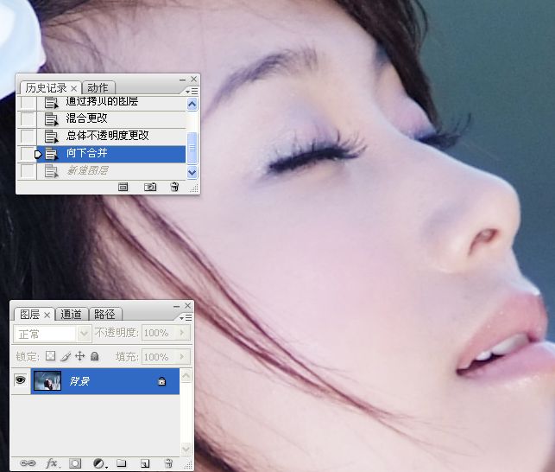
Task: Select the 混合更改 history state
Action: tap(87, 118)
